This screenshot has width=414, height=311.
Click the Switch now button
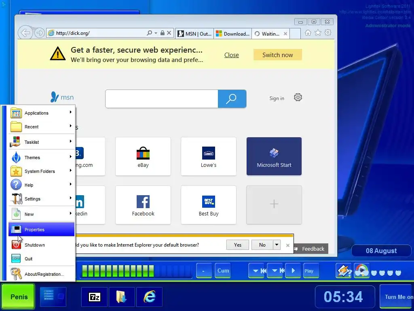277,55
